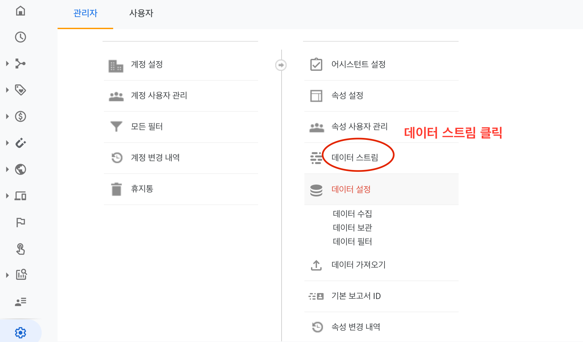Open the user list icon in sidebar
This screenshot has width=583, height=342.
click(x=21, y=302)
